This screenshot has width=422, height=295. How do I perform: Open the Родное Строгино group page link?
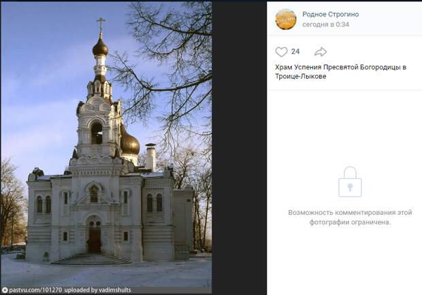tap(331, 14)
